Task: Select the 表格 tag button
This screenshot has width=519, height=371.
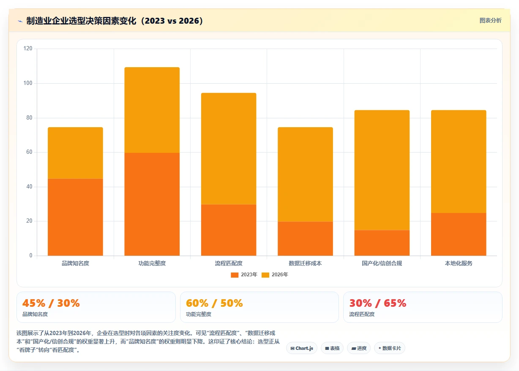Action: coord(332,348)
